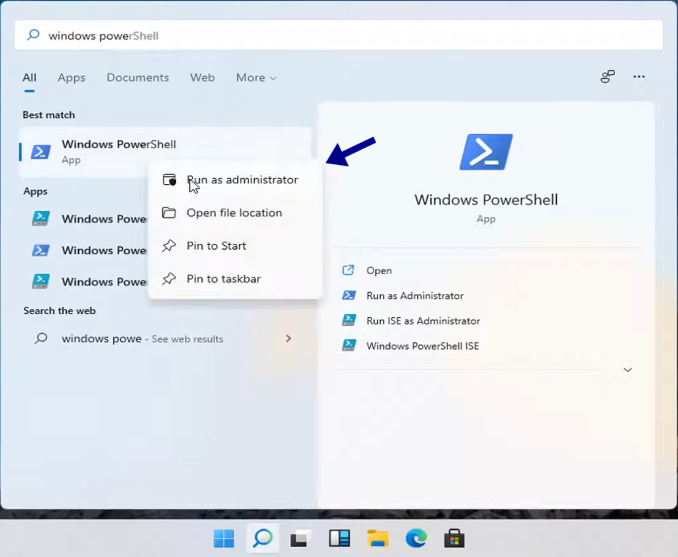Select Pin to Start from context menu

[x=217, y=246]
